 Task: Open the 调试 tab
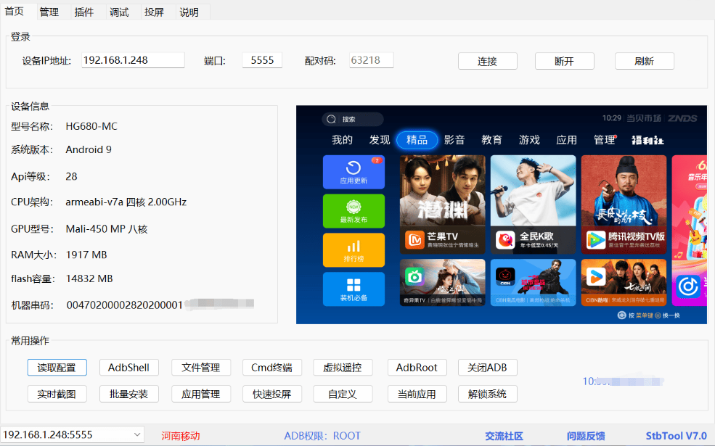[119, 12]
